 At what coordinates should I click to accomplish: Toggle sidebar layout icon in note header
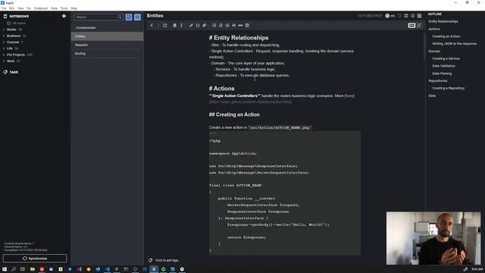(x=406, y=16)
